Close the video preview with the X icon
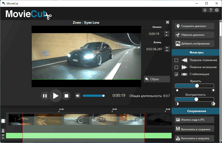 click(x=168, y=22)
